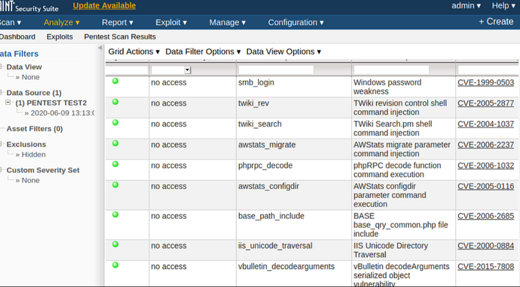520x287 pixels.
Task: Open the Grid Actions dropdown
Action: pos(134,51)
